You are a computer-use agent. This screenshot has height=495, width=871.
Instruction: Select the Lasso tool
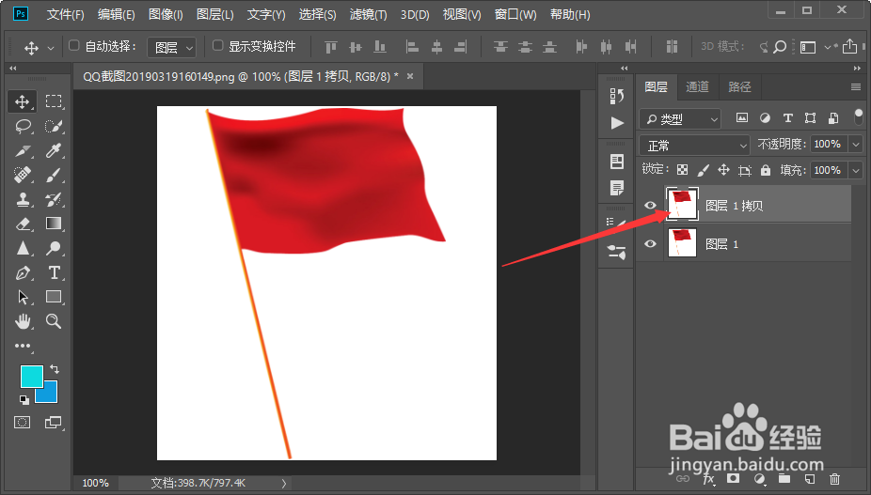23,127
